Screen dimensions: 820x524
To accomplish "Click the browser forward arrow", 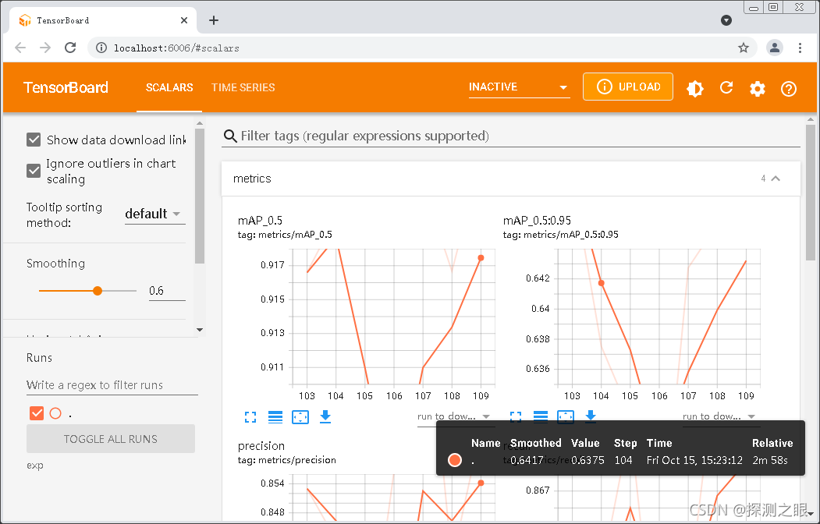I will point(45,48).
